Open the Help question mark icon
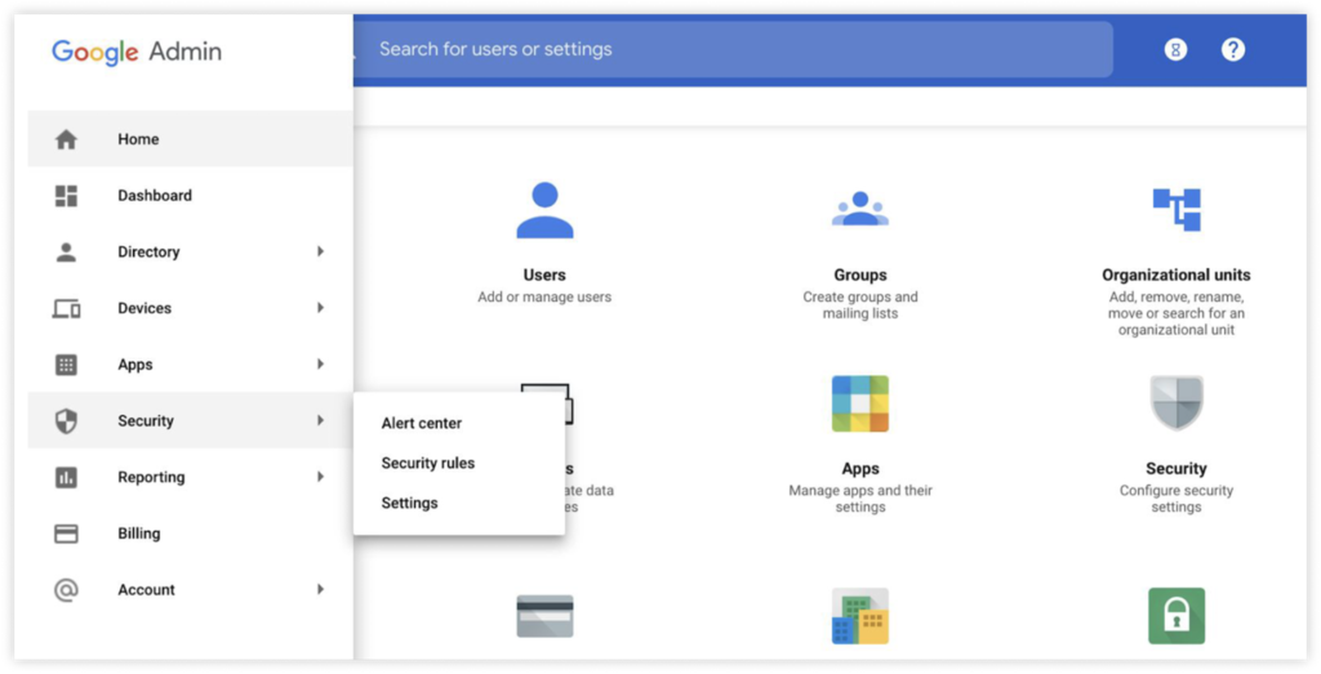1321x674 pixels. coord(1234,49)
